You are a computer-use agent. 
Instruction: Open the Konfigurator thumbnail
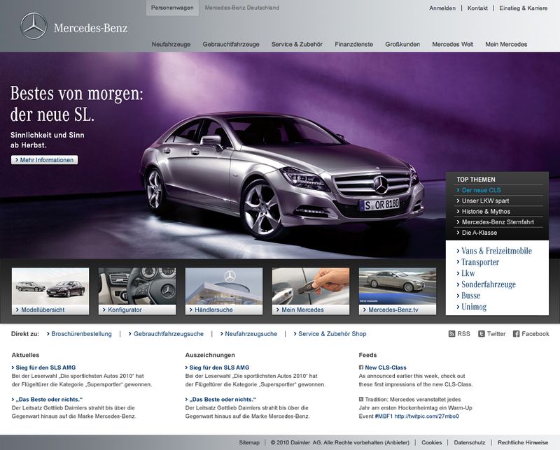[137, 291]
